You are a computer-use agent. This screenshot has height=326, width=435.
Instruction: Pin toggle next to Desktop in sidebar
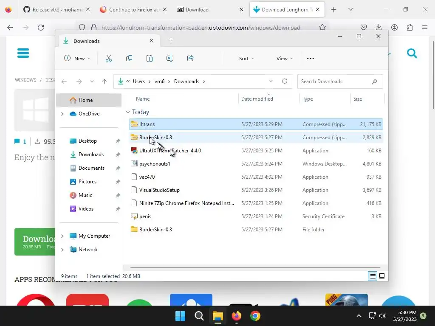click(118, 141)
